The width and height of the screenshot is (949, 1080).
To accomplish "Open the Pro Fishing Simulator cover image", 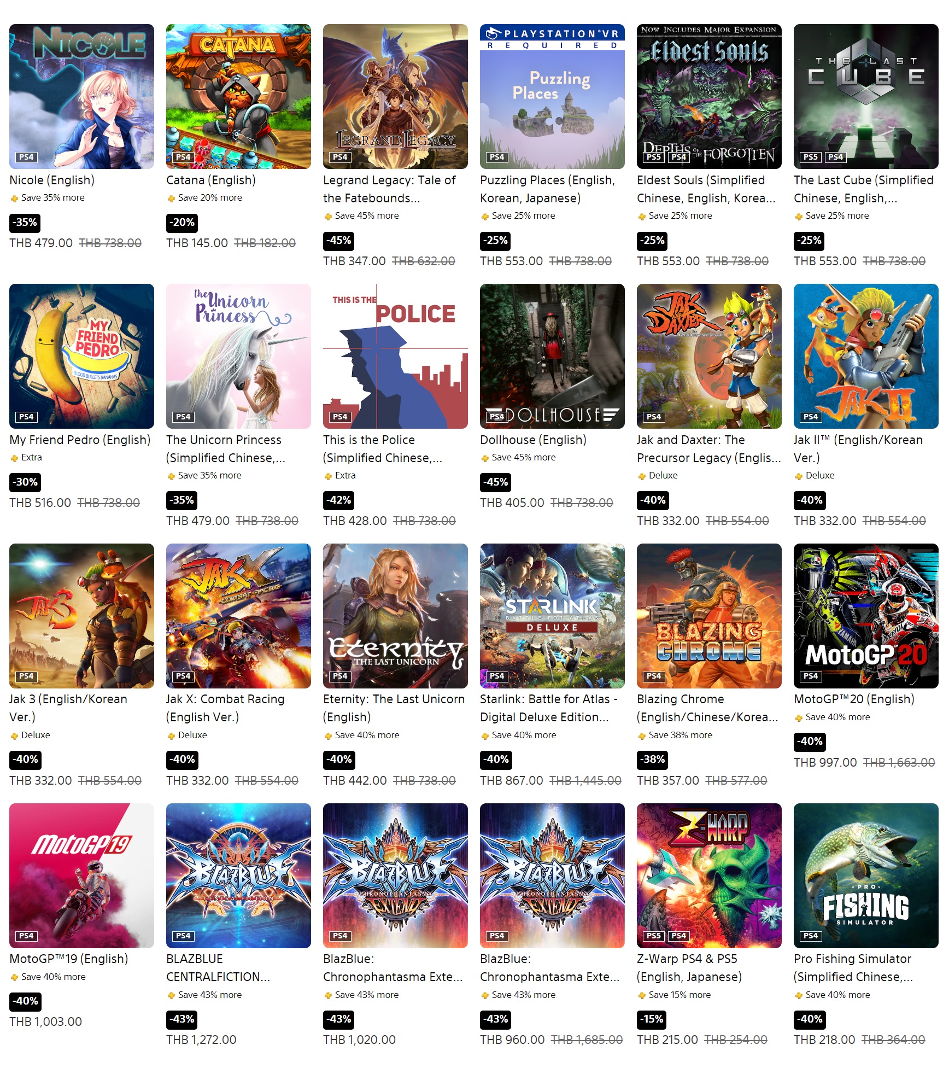I will click(866, 875).
